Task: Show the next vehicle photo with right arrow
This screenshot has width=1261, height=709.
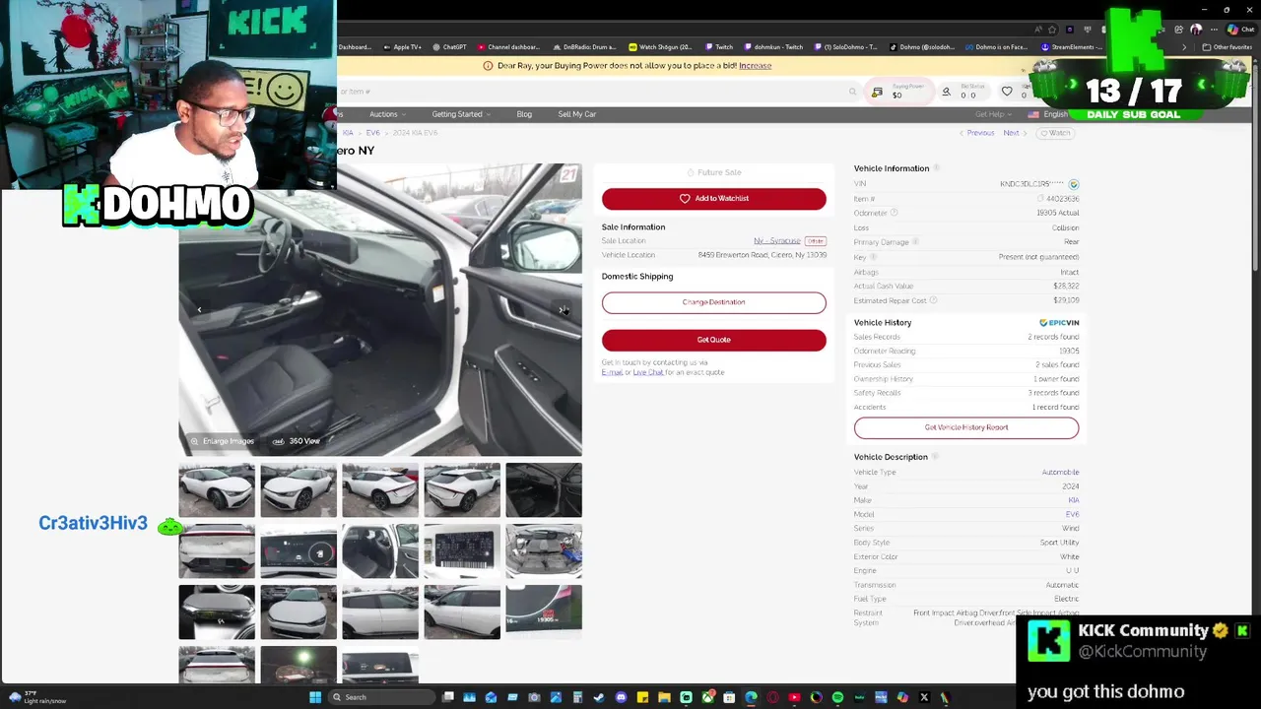Action: pos(562,310)
